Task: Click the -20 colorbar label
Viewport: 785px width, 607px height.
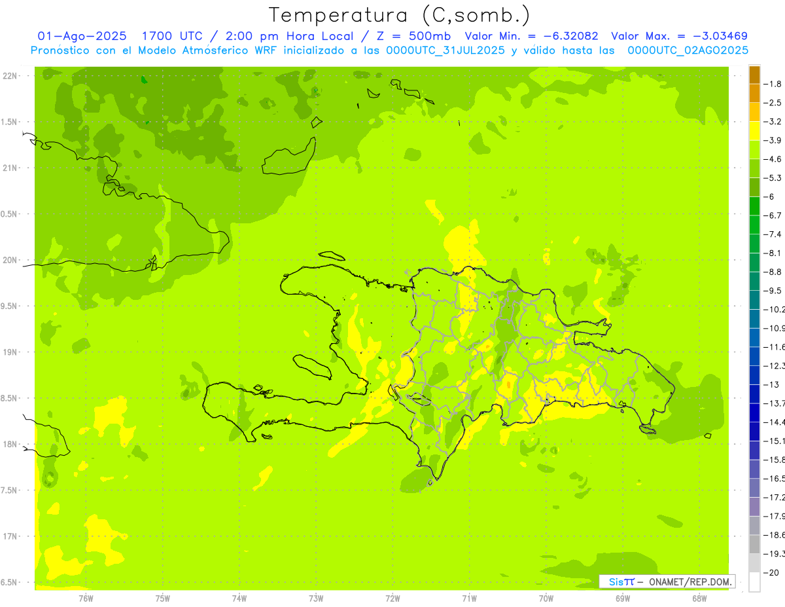Action: (772, 572)
